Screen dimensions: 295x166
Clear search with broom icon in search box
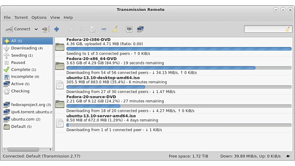point(288,29)
